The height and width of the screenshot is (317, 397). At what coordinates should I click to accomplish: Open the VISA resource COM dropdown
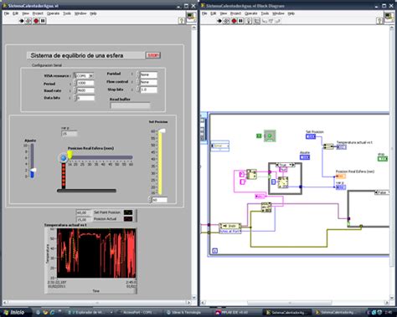(91, 76)
